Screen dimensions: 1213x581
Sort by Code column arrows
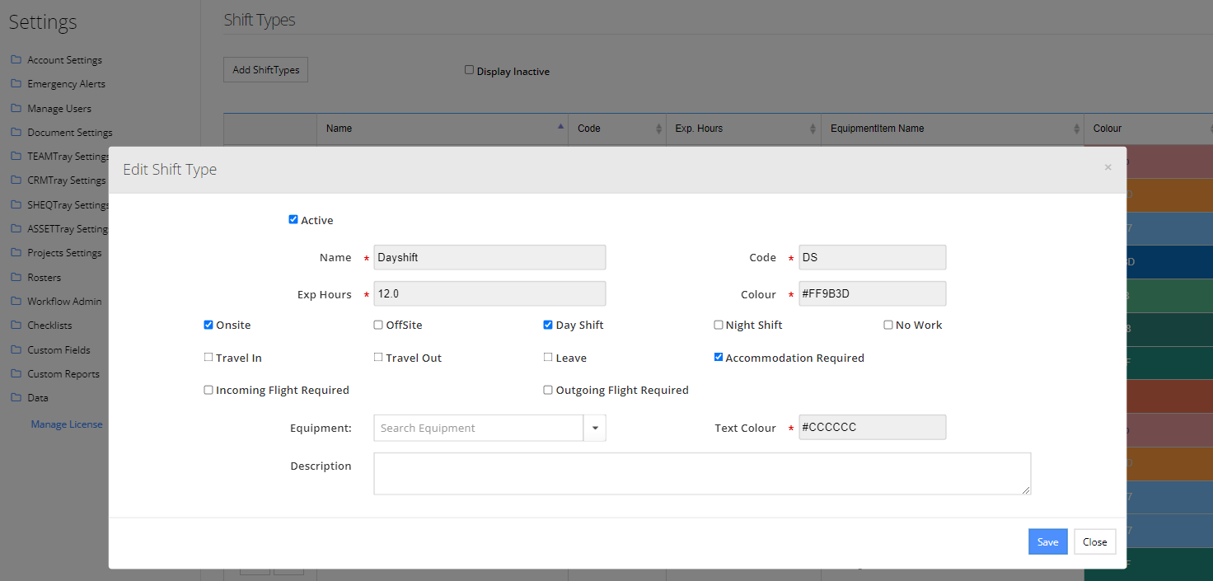[658, 129]
